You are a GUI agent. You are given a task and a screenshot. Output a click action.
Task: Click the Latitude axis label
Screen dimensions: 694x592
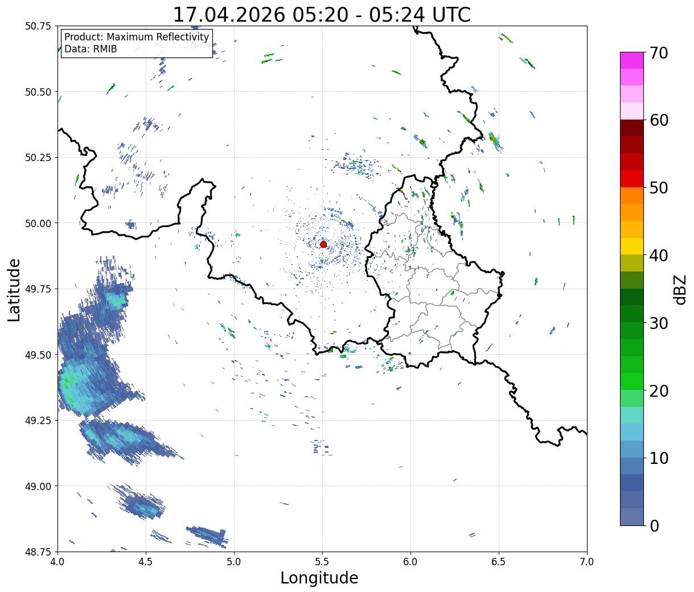[x=15, y=290]
